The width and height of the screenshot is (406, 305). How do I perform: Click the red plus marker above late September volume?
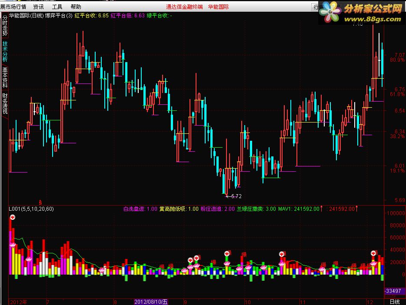[x=227, y=254]
